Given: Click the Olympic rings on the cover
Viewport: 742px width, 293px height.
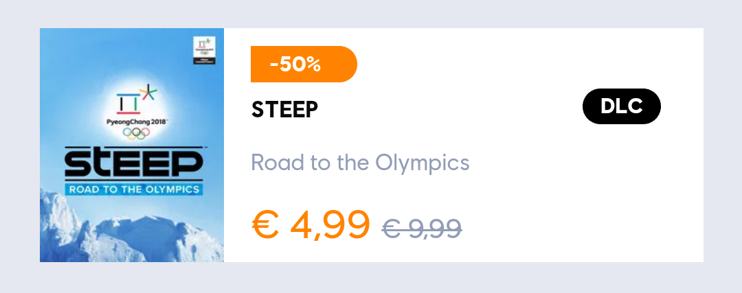Looking at the screenshot, I should 136,133.
